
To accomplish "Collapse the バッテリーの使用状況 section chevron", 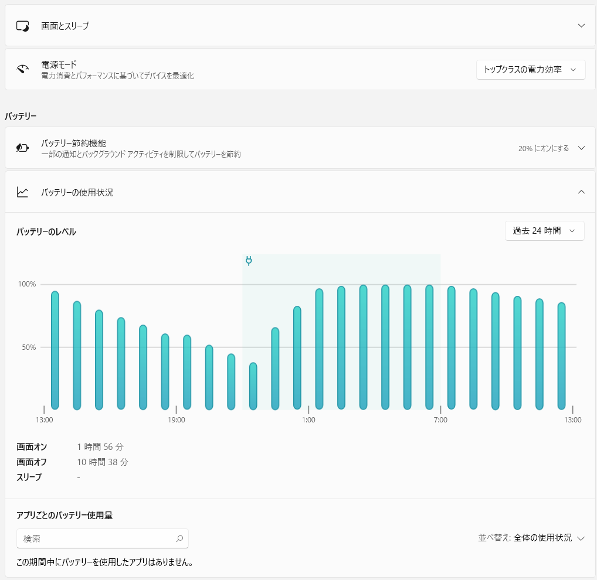I will click(581, 192).
